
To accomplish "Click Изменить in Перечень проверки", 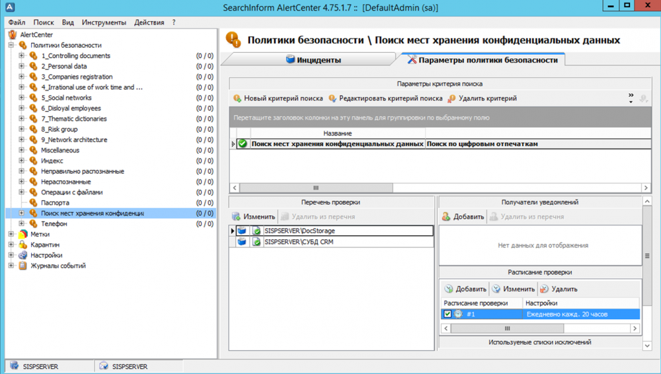I will [253, 217].
